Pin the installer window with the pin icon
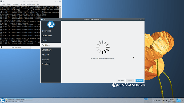Viewport: 184px width, 103px height. 44,19
